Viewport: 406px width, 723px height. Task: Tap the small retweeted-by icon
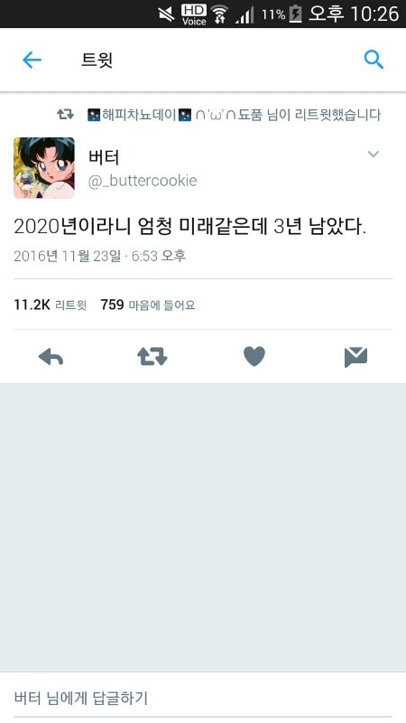pos(65,115)
